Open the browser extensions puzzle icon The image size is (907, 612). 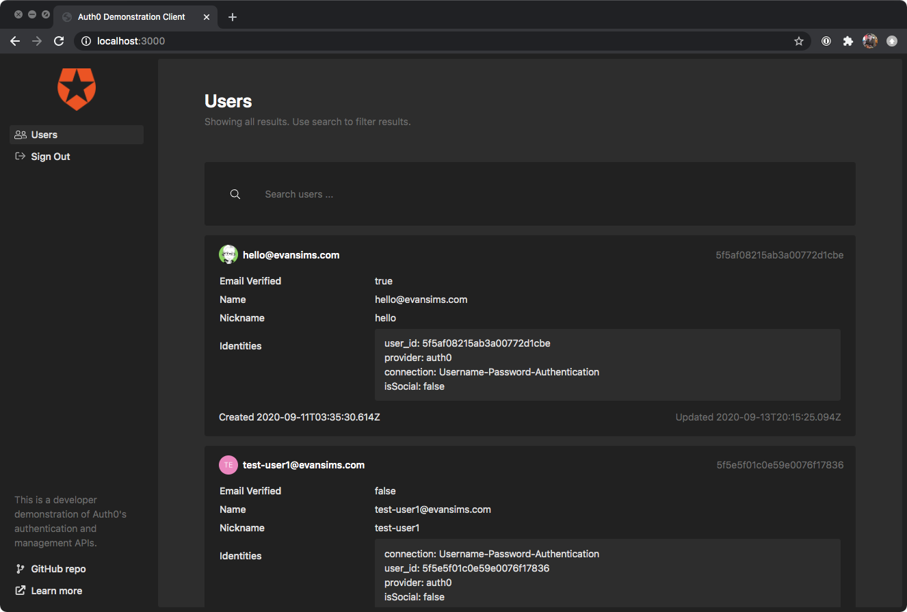pos(848,41)
